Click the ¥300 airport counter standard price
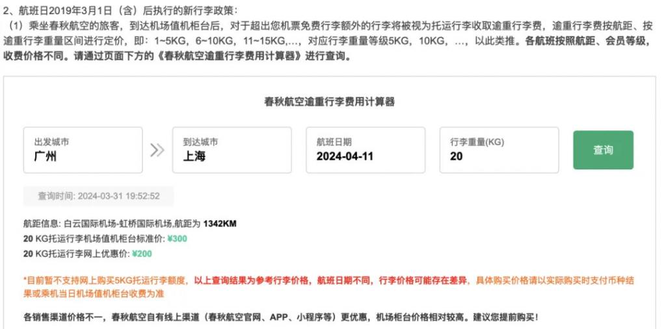 [177, 239]
